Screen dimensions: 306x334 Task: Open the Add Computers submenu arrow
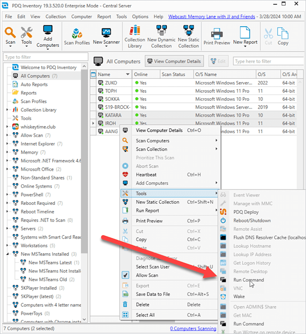pyautogui.click(x=216, y=183)
